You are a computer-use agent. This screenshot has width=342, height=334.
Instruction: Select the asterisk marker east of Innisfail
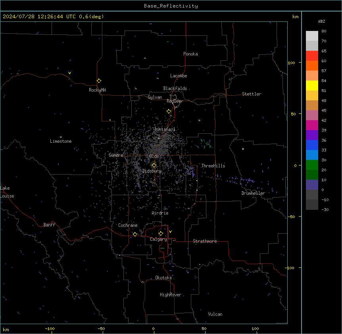(x=199, y=120)
